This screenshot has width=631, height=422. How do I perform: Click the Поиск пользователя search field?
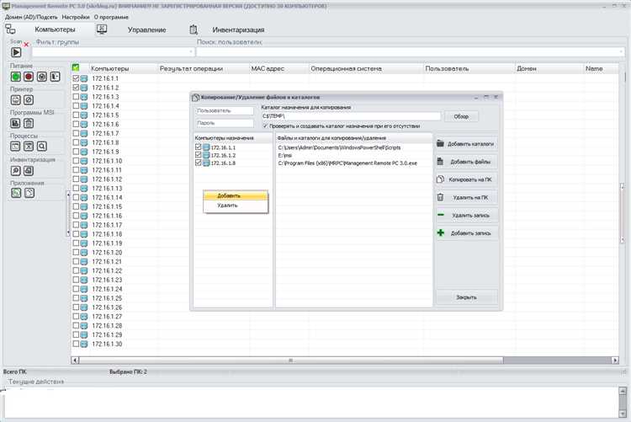[x=410, y=52]
